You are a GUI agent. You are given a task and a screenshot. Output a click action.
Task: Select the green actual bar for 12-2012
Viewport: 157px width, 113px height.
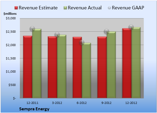coord(136,63)
